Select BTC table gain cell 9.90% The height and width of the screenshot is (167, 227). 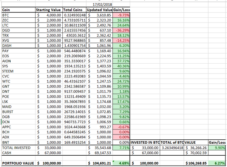click(217, 148)
